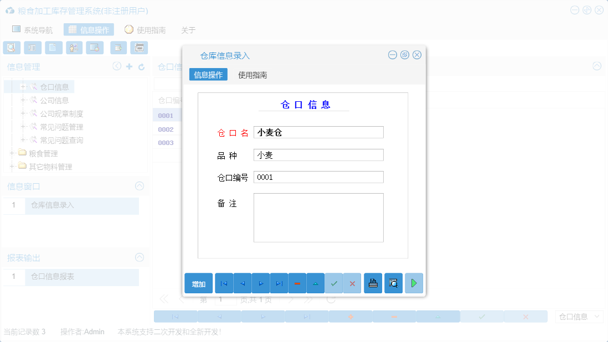Click the document toolbar icon
Viewport: 608px width, 342px height.
coord(53,48)
